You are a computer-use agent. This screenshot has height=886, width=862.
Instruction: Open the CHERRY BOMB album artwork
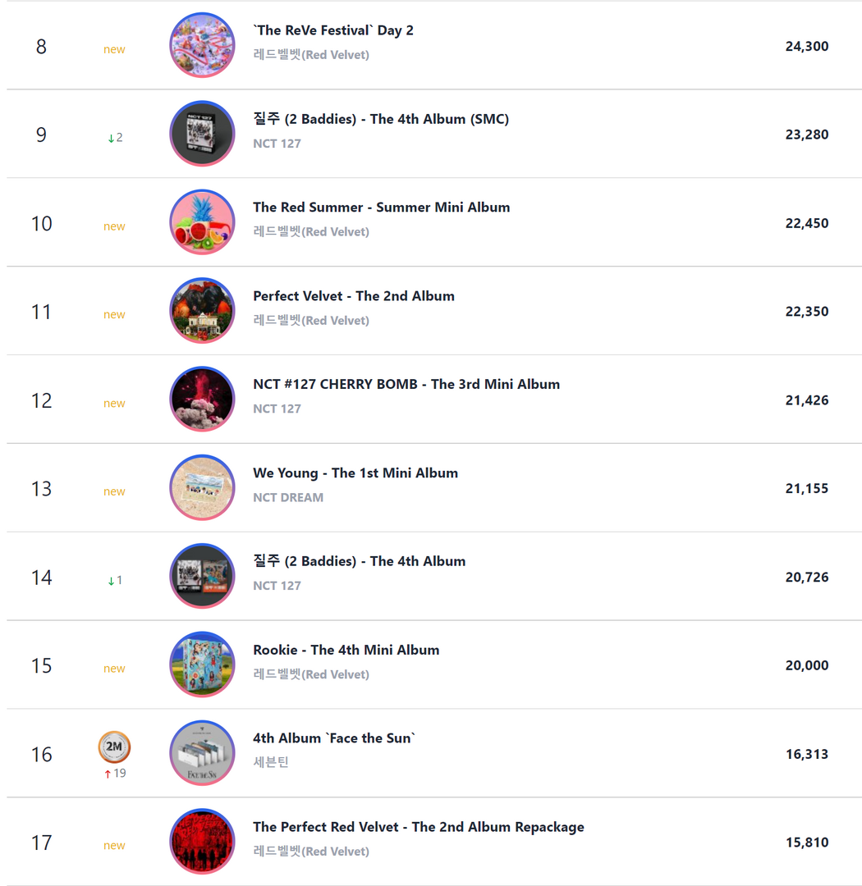tap(202, 399)
